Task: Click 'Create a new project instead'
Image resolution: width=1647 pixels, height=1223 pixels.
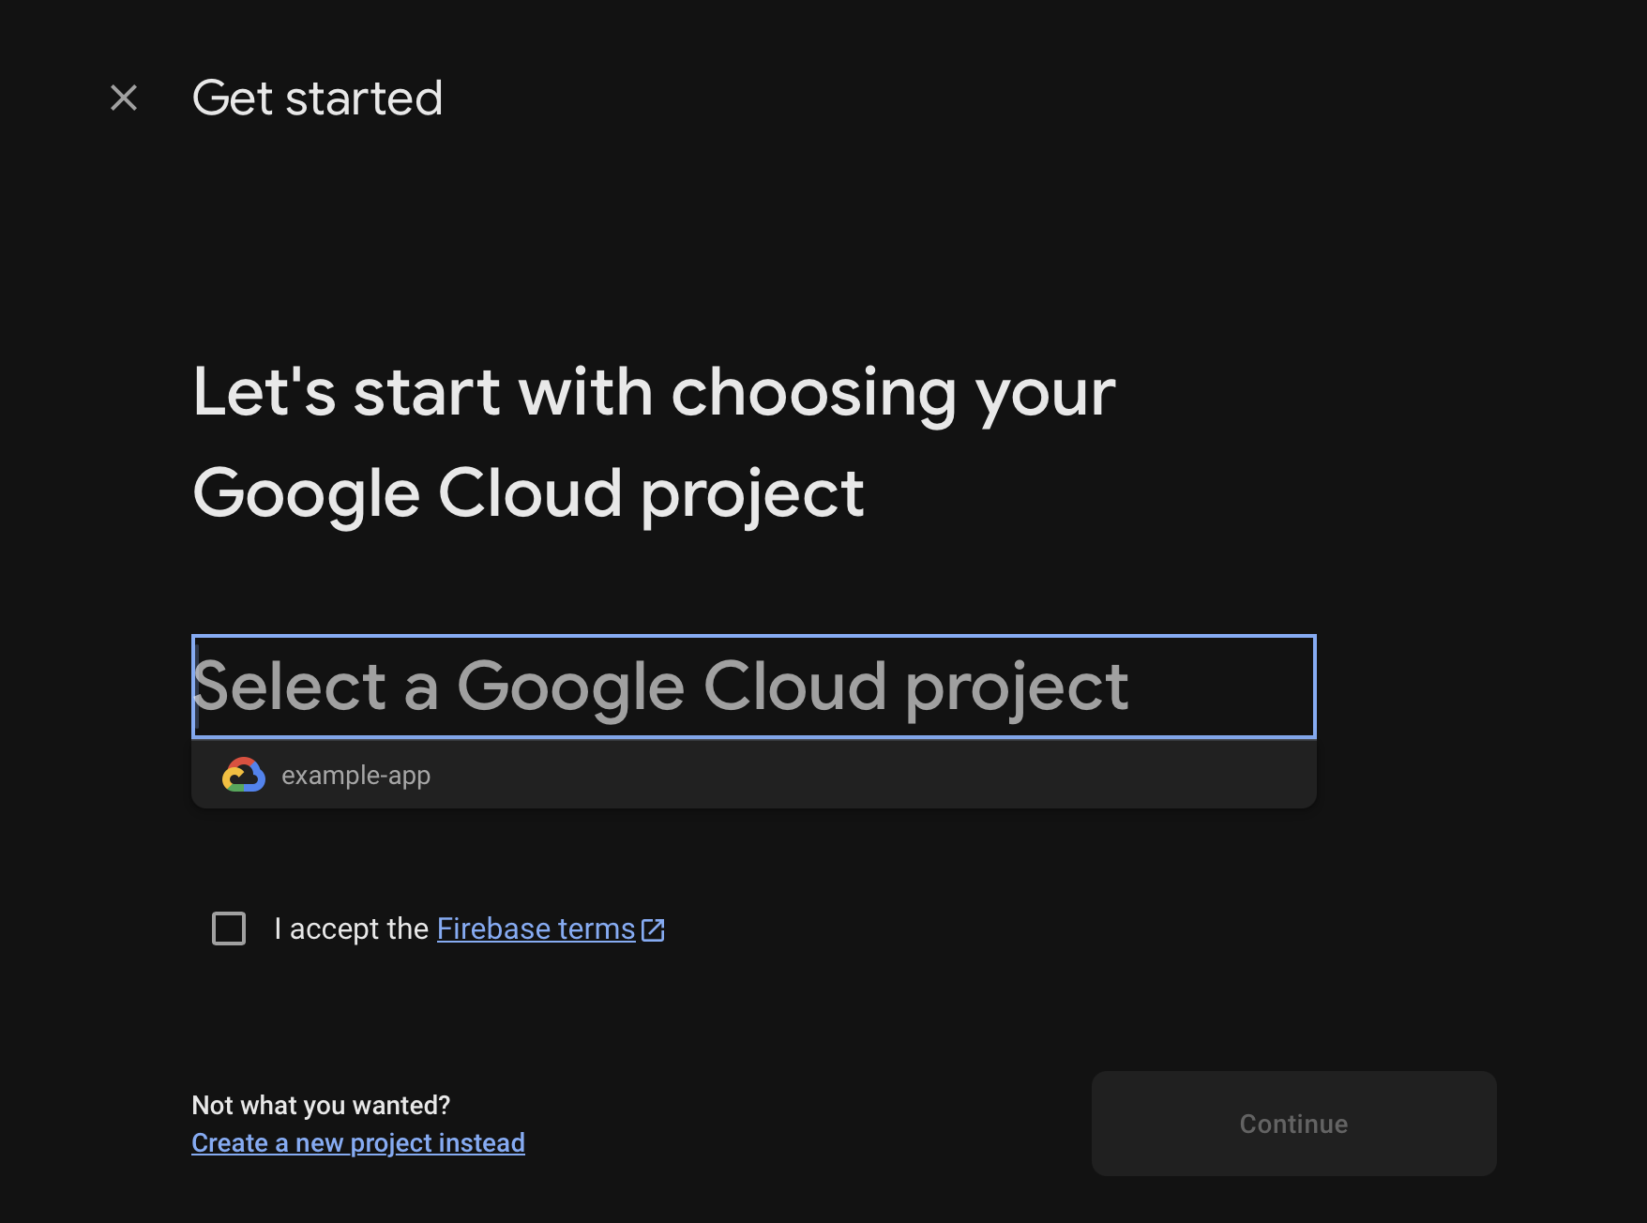Action: [x=357, y=1142]
